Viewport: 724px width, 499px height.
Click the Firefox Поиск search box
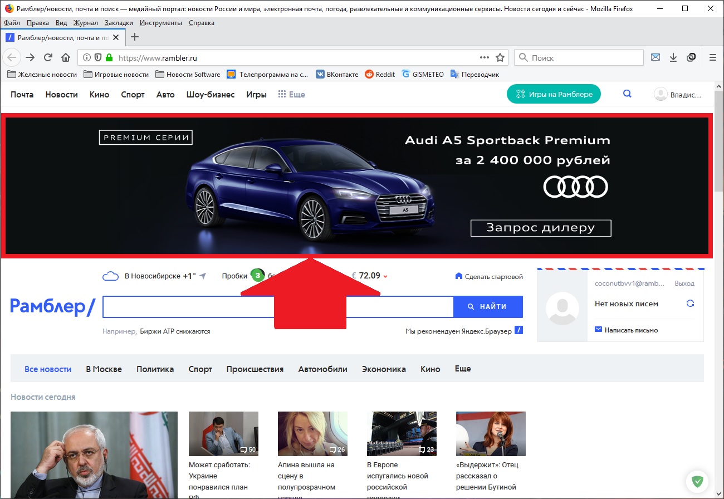579,57
